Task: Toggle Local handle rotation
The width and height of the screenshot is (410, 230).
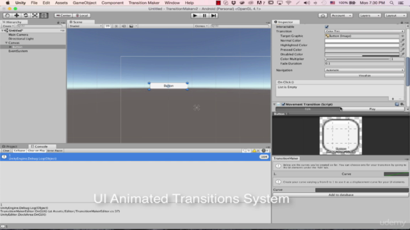Action: tap(82, 15)
